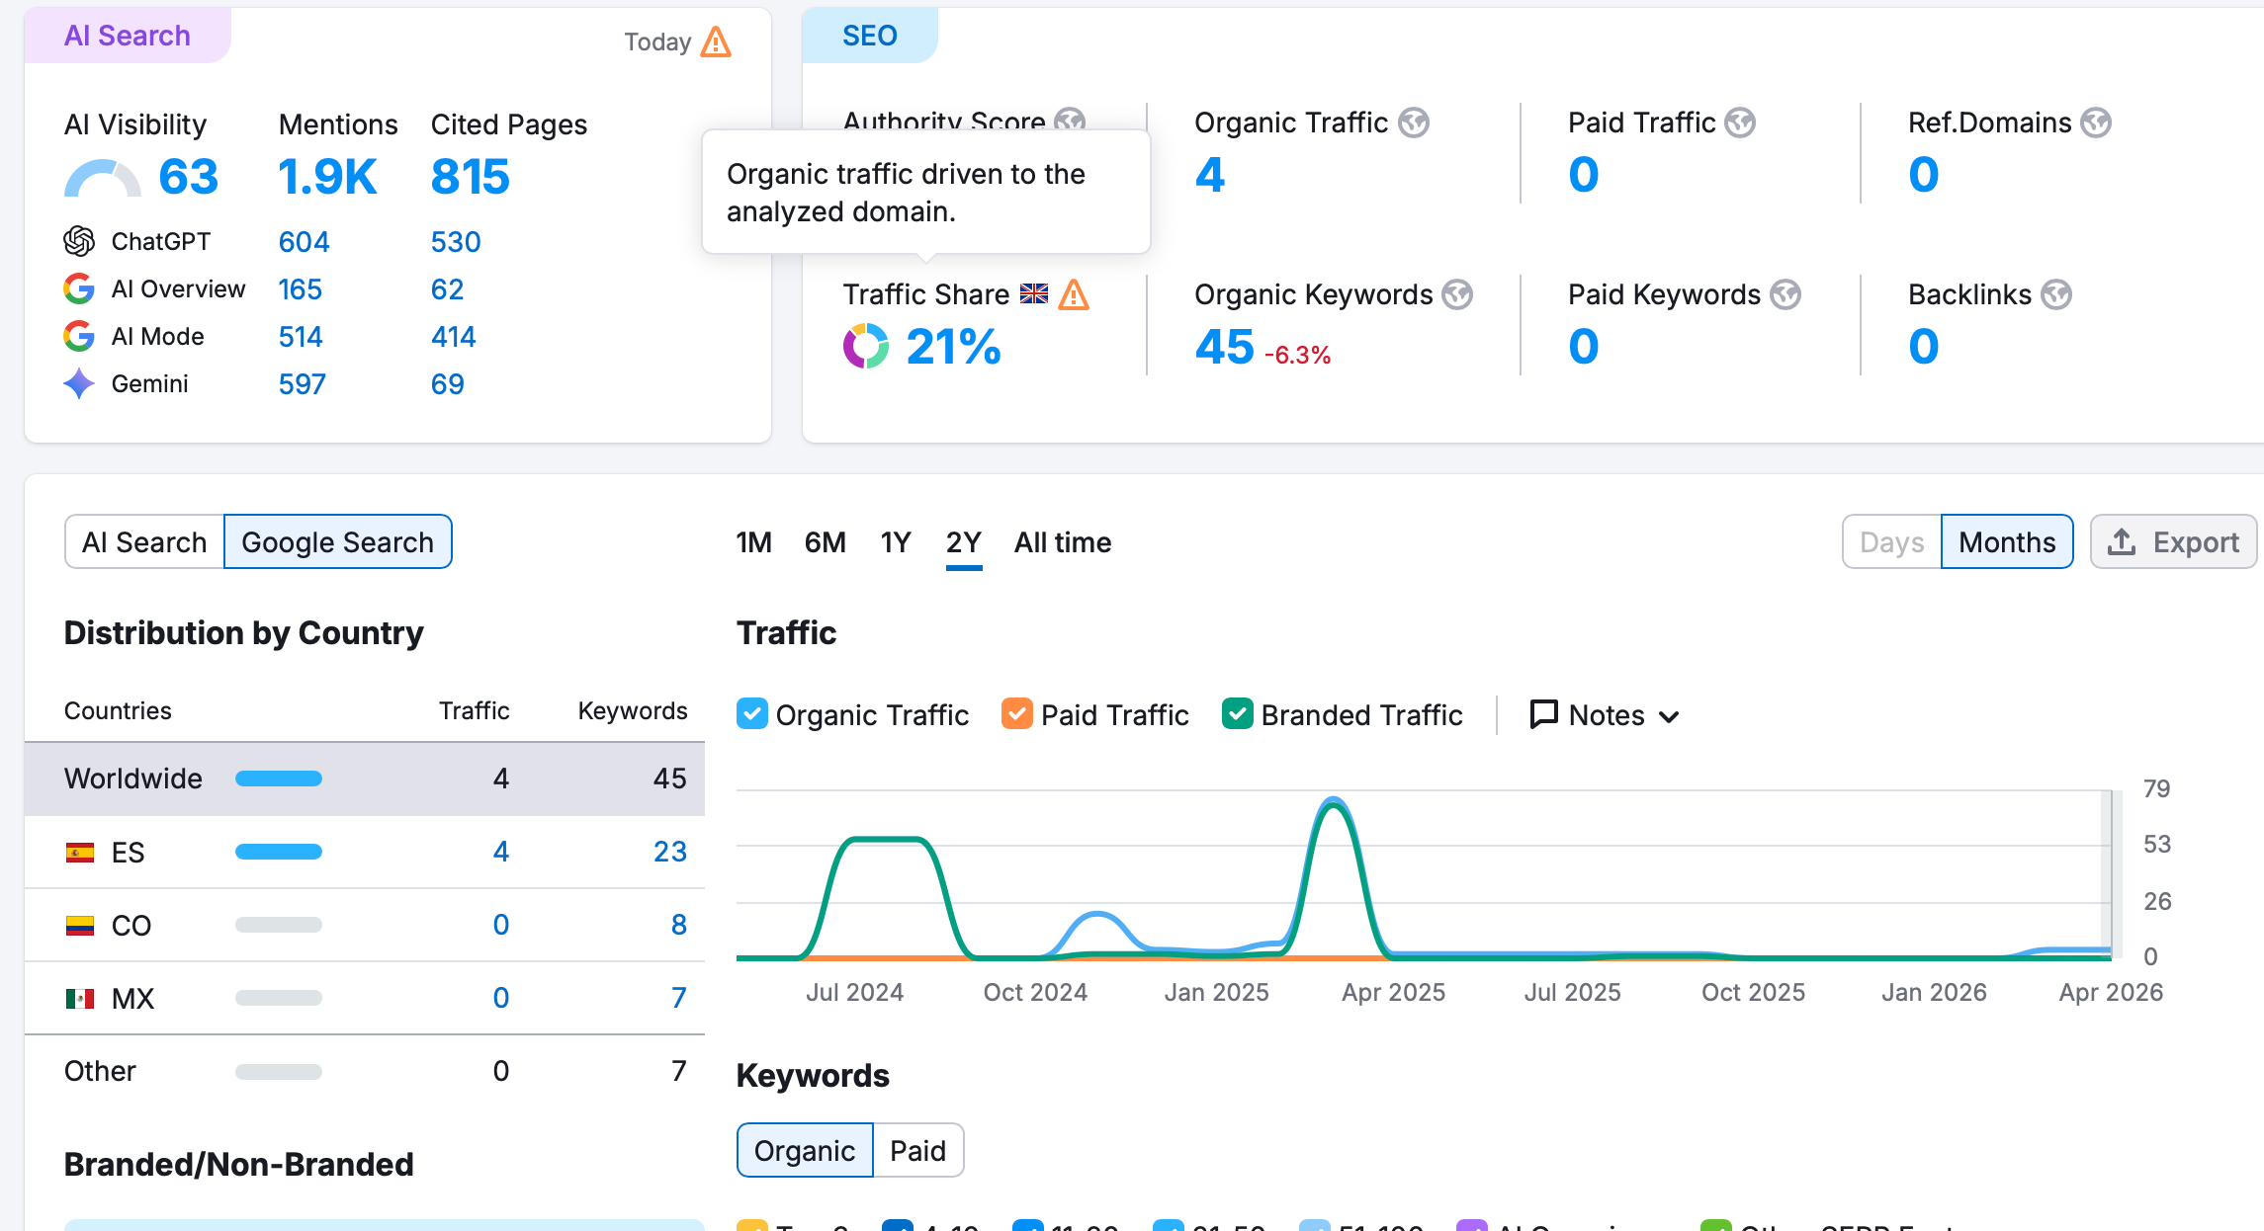The image size is (2264, 1231).
Task: Click the Gemini star icon
Action: coord(79,383)
